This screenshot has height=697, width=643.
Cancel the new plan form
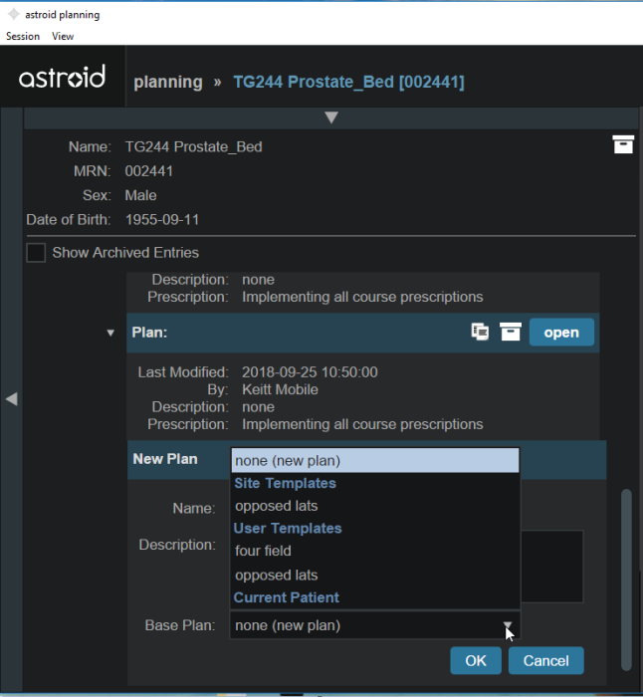[x=545, y=660]
